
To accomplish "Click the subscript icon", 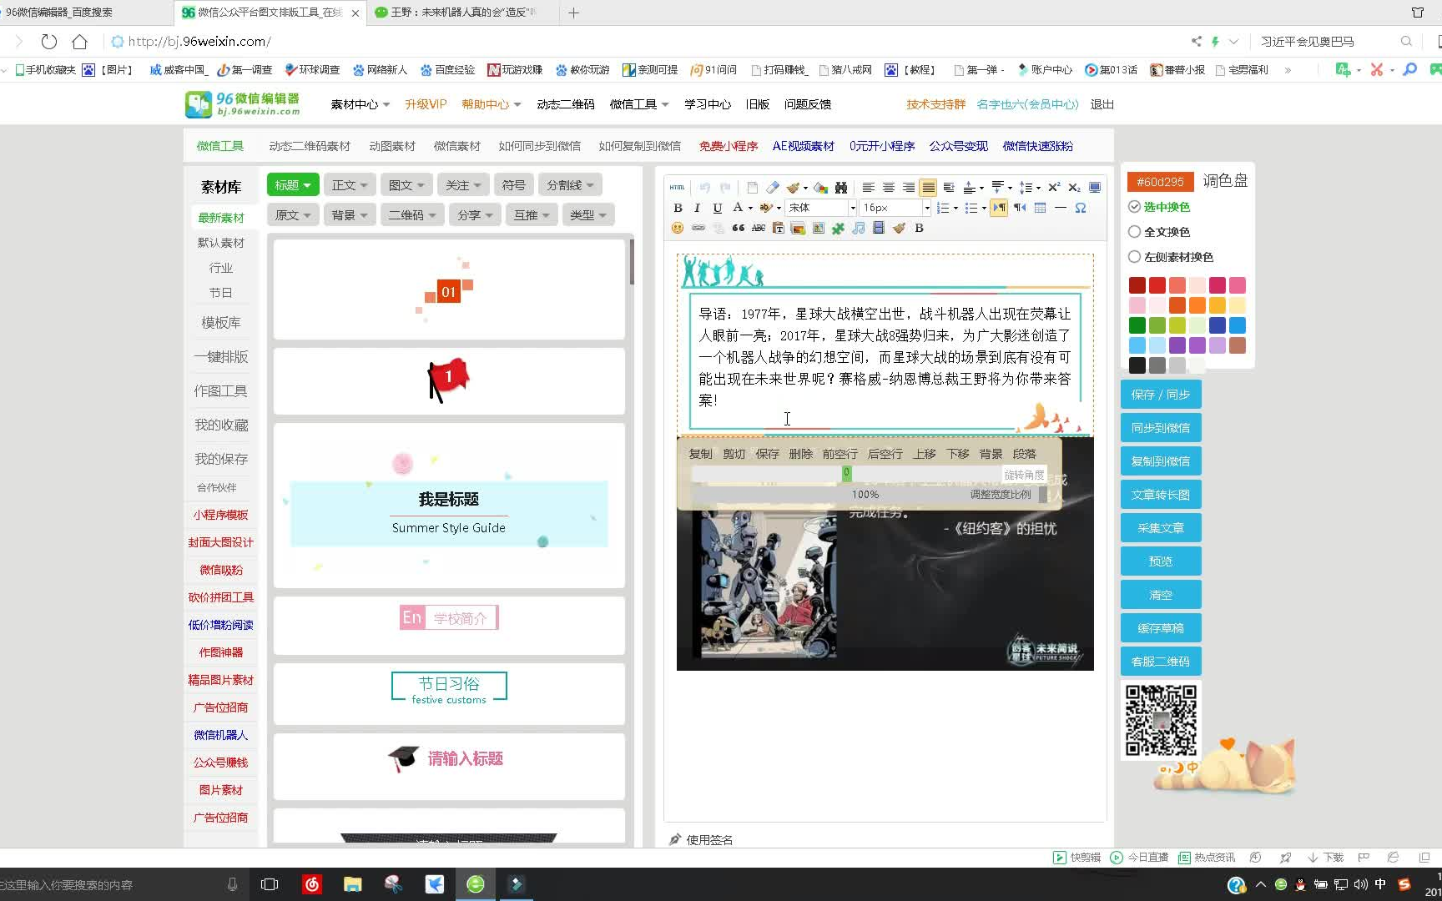I will tap(1074, 188).
